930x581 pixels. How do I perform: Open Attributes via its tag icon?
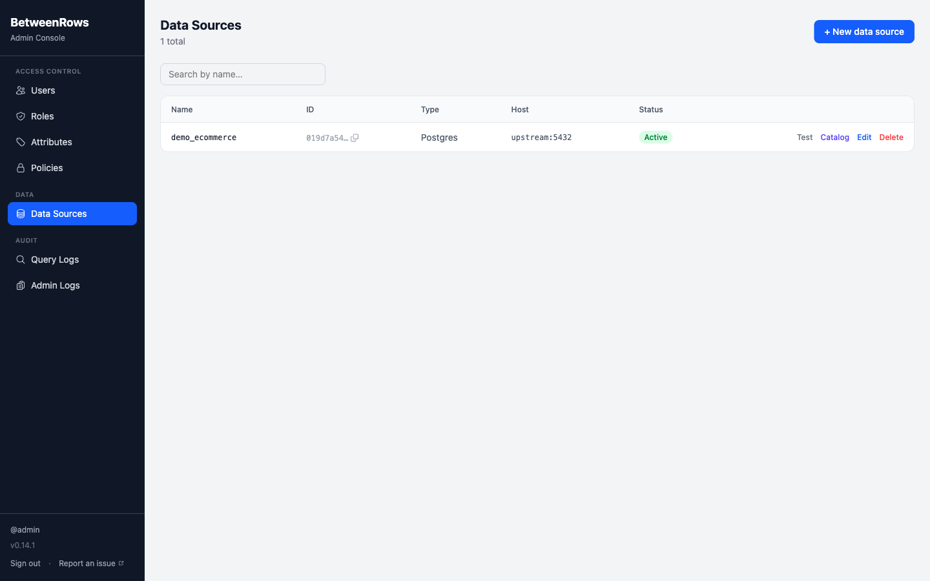click(x=21, y=142)
